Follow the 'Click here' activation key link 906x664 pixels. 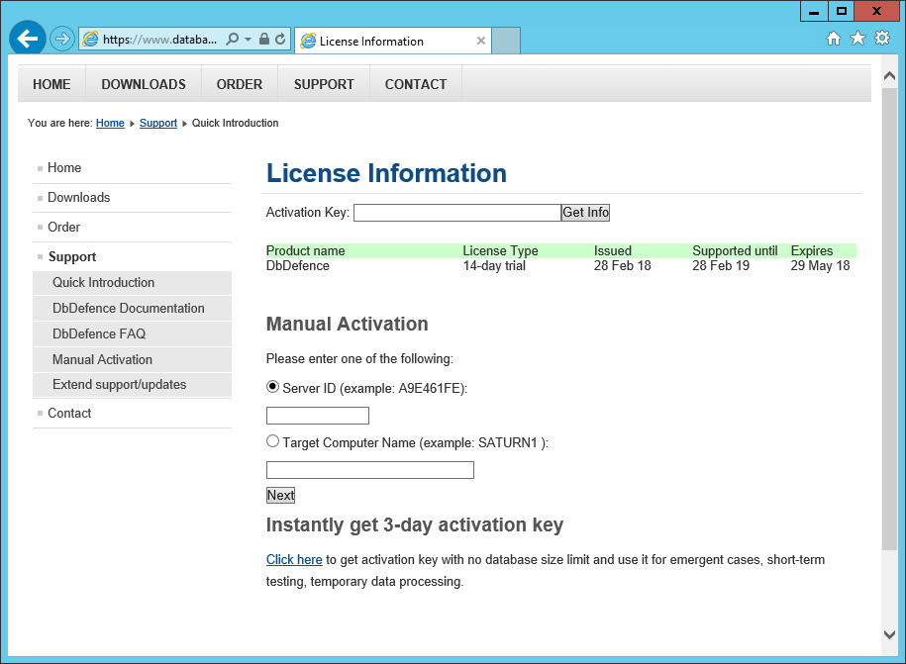click(x=294, y=560)
